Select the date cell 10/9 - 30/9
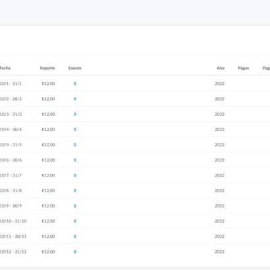The height and width of the screenshot is (270, 270). click(x=11, y=206)
